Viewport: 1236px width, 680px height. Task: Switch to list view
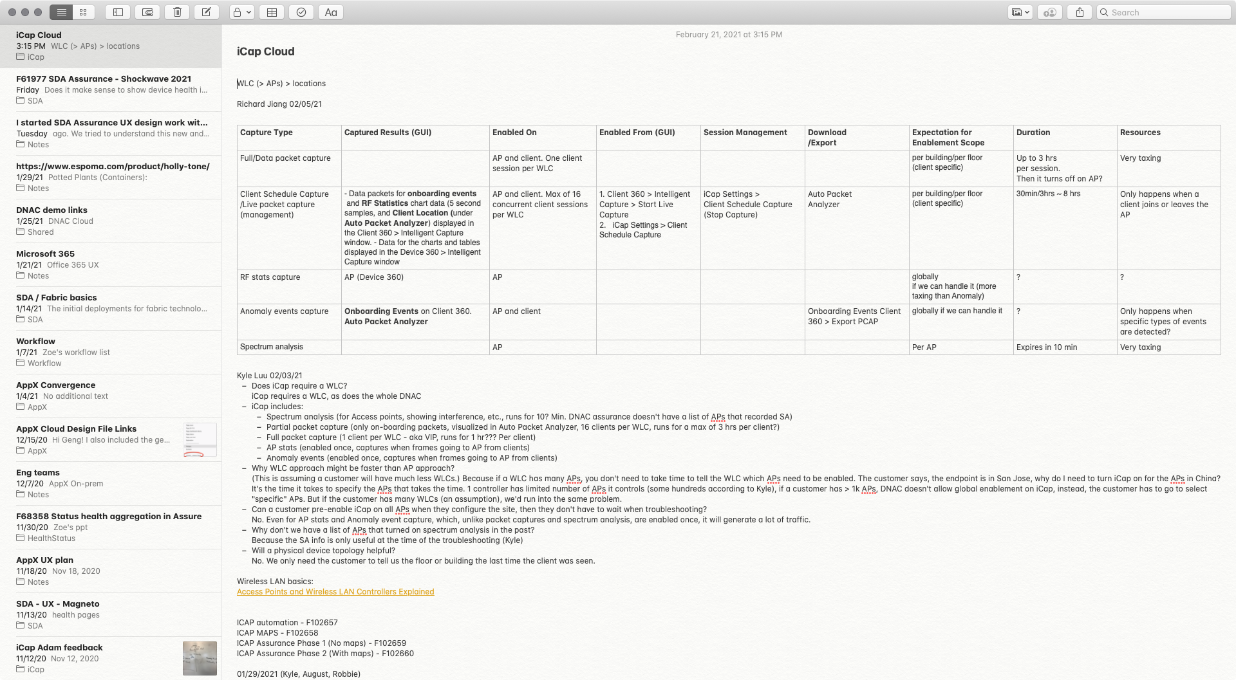61,12
